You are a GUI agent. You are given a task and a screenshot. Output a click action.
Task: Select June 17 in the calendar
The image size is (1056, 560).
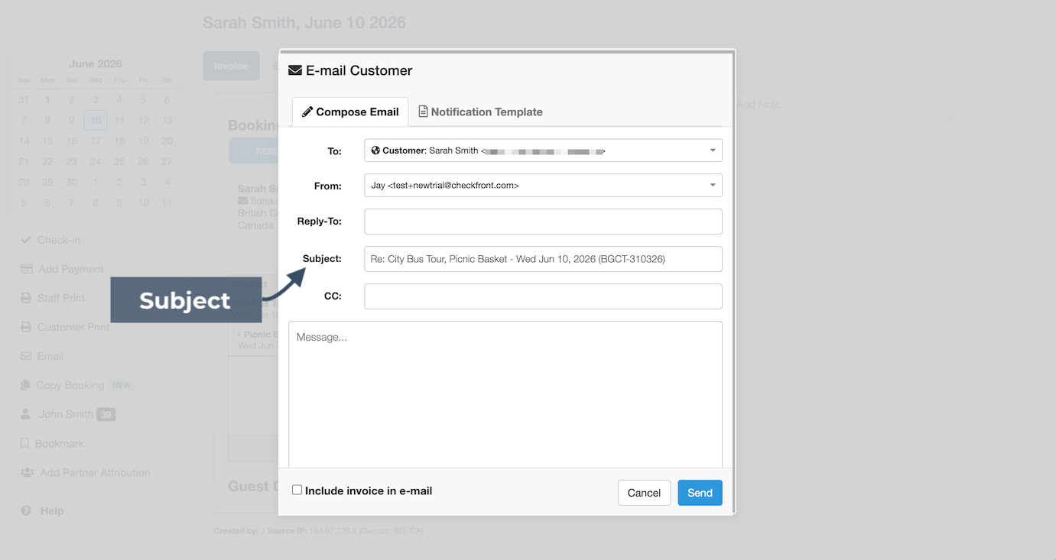point(95,141)
